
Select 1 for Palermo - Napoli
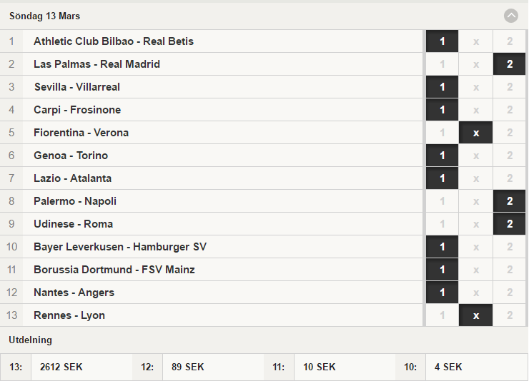click(x=442, y=201)
